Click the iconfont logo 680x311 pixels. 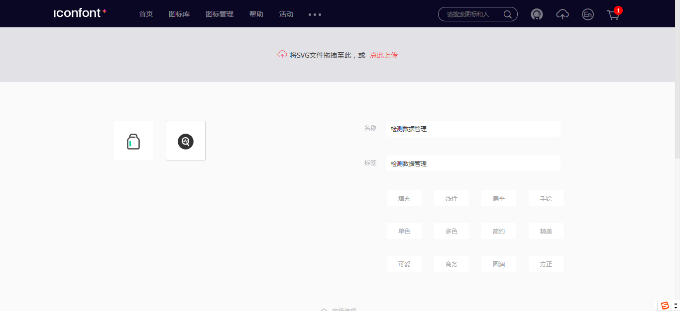click(x=78, y=13)
